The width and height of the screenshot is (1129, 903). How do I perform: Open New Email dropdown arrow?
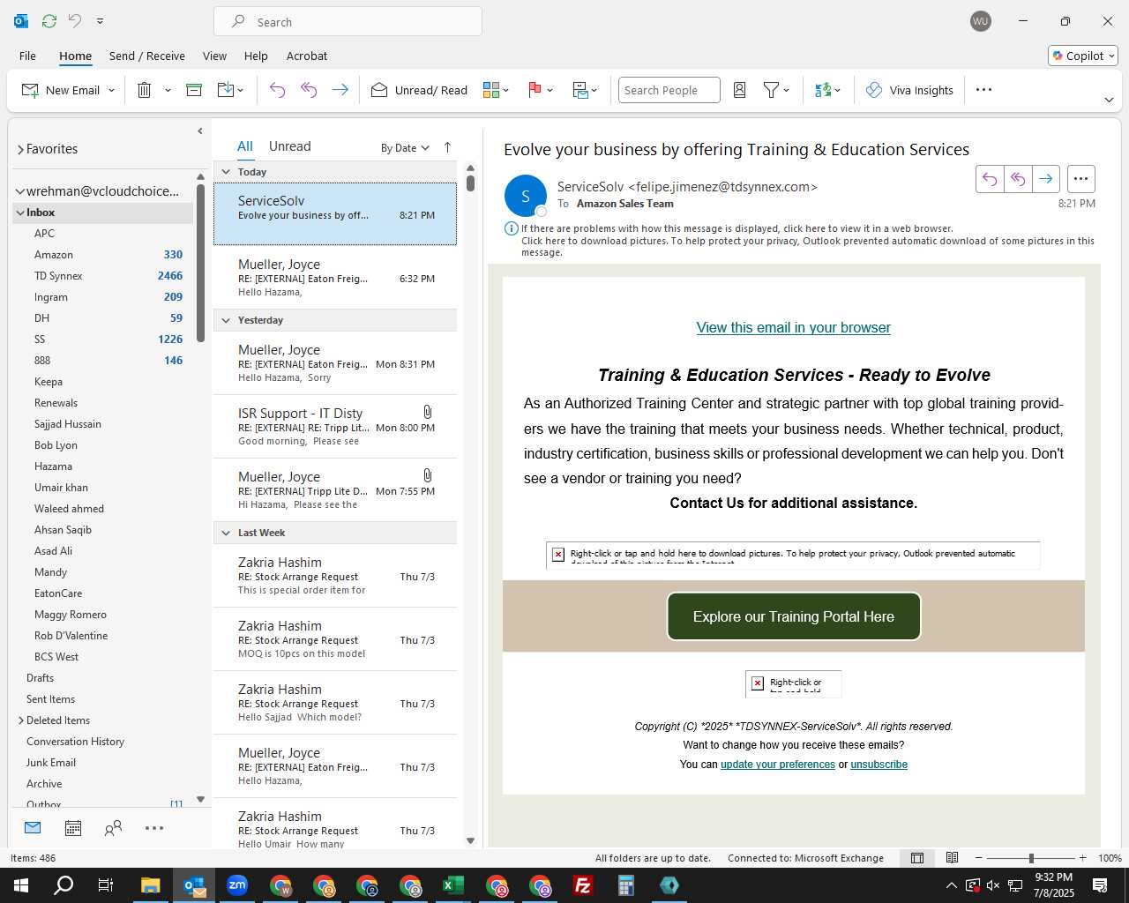pyautogui.click(x=111, y=90)
